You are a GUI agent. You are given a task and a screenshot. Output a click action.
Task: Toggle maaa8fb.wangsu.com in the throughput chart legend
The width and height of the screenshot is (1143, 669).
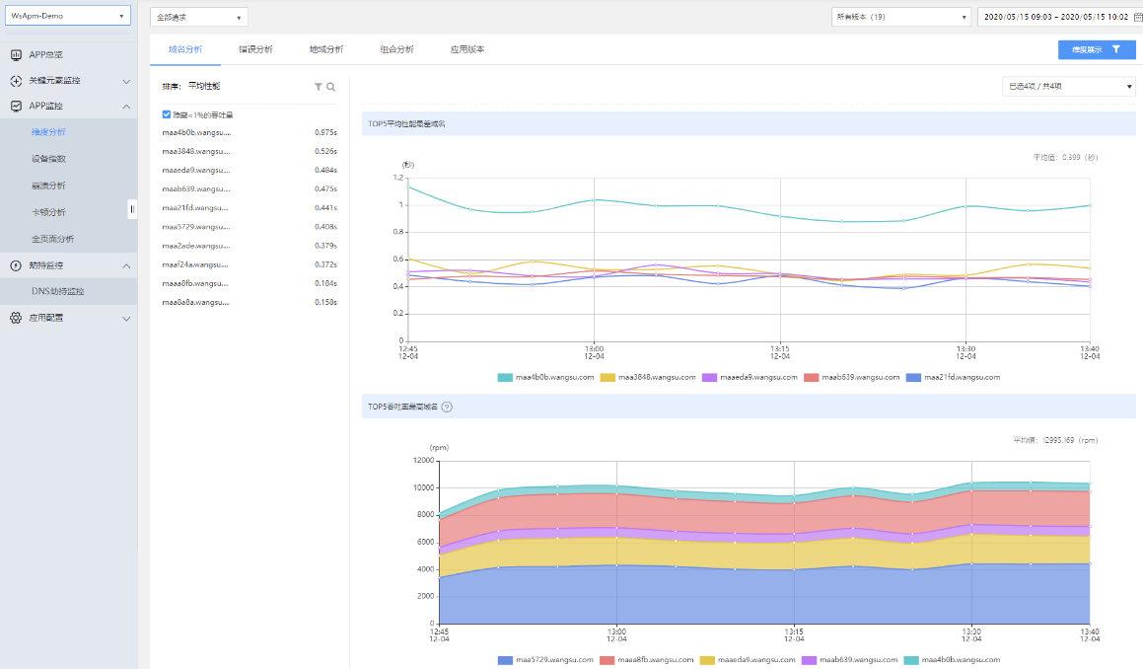click(647, 659)
